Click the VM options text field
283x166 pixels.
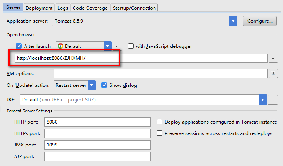[160, 73]
